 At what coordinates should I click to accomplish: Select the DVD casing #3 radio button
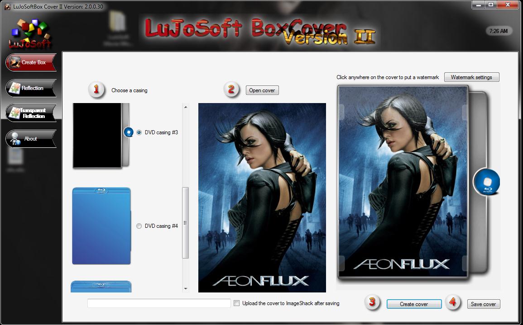click(x=139, y=132)
